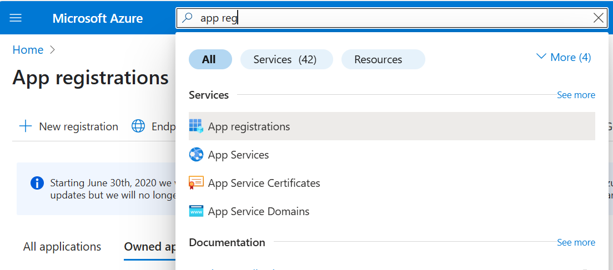Screen dimensions: 613x270
Task: Click the search magnifier icon
Action: (x=188, y=18)
